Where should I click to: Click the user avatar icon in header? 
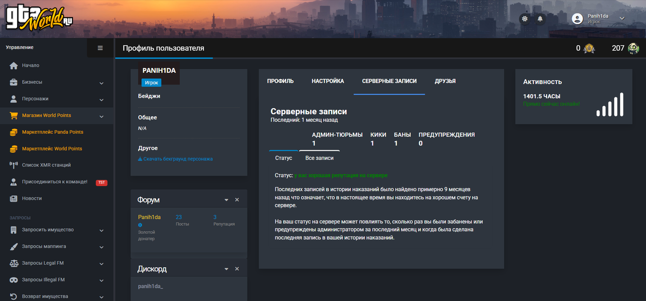click(577, 19)
